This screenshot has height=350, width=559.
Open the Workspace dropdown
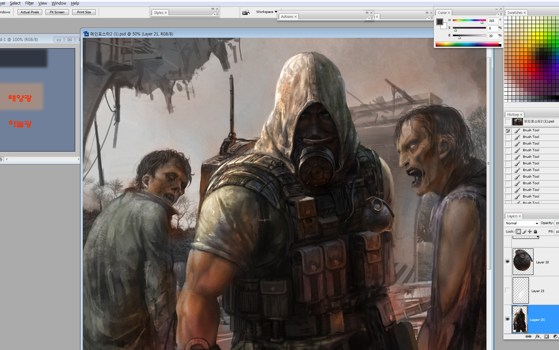[267, 12]
